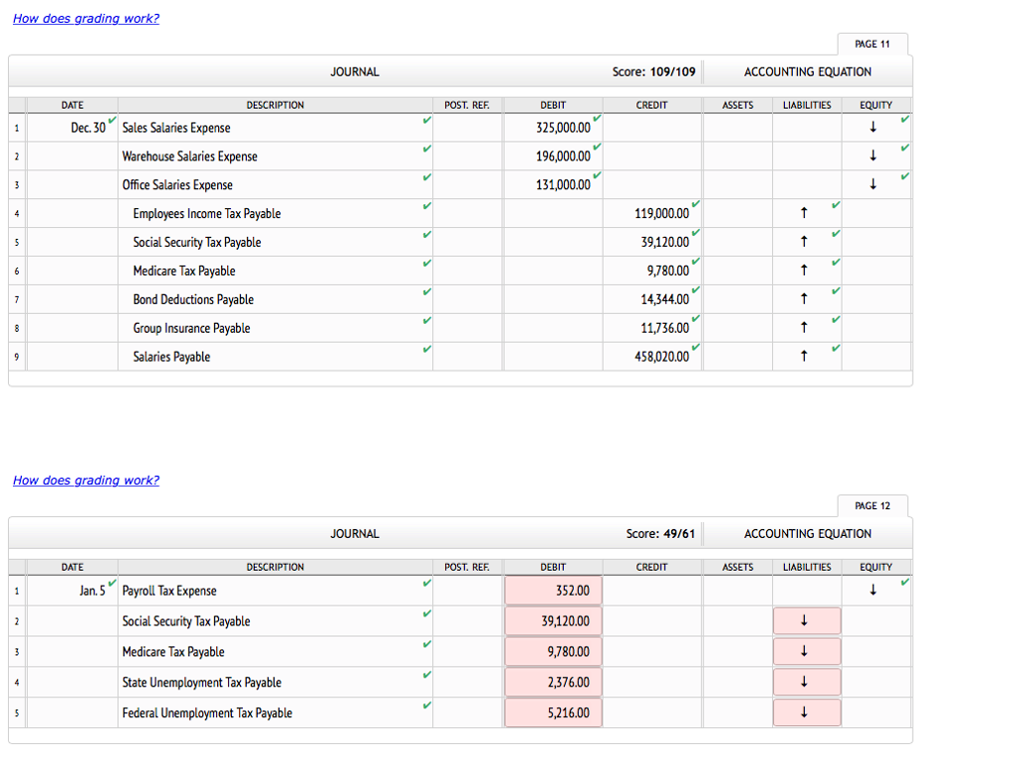
Task: Click the green checkmark beside 458,020.00
Action: (696, 347)
